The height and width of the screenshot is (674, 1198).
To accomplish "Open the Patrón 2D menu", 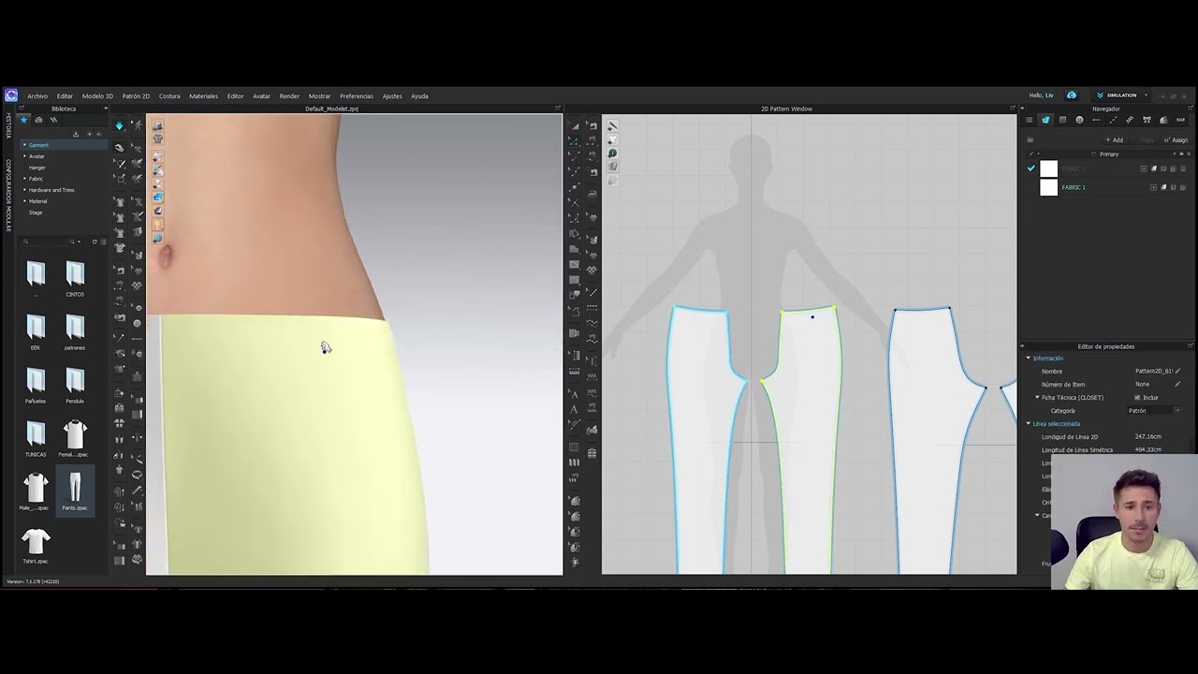I will (136, 95).
